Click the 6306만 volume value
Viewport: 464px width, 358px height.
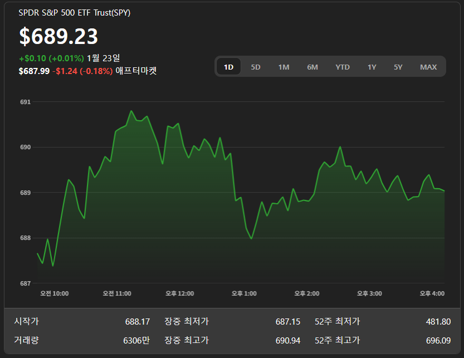136,341
